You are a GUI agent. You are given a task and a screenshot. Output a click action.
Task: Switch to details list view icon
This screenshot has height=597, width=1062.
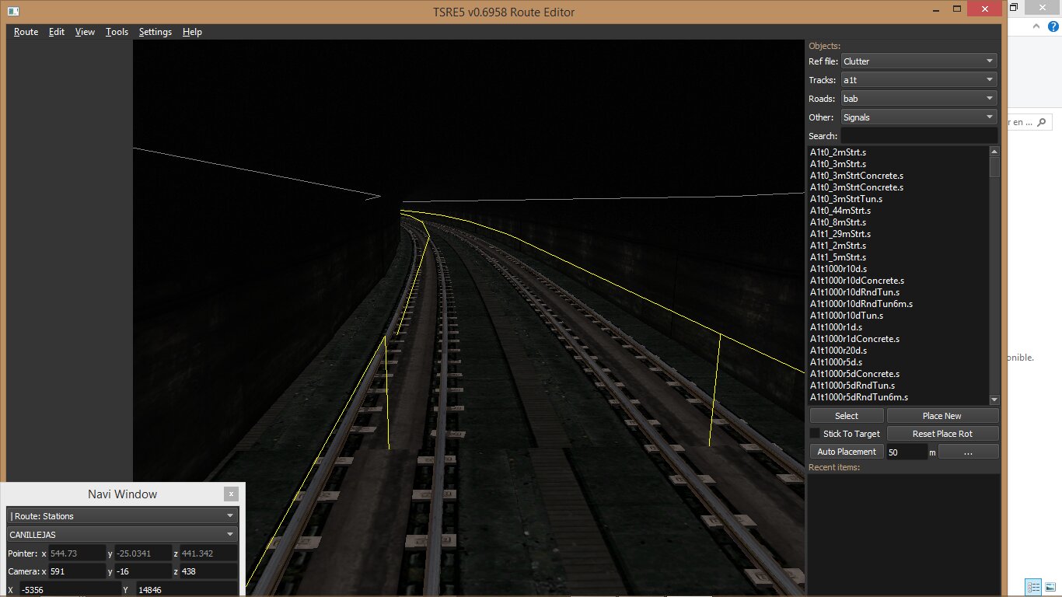[1033, 587]
